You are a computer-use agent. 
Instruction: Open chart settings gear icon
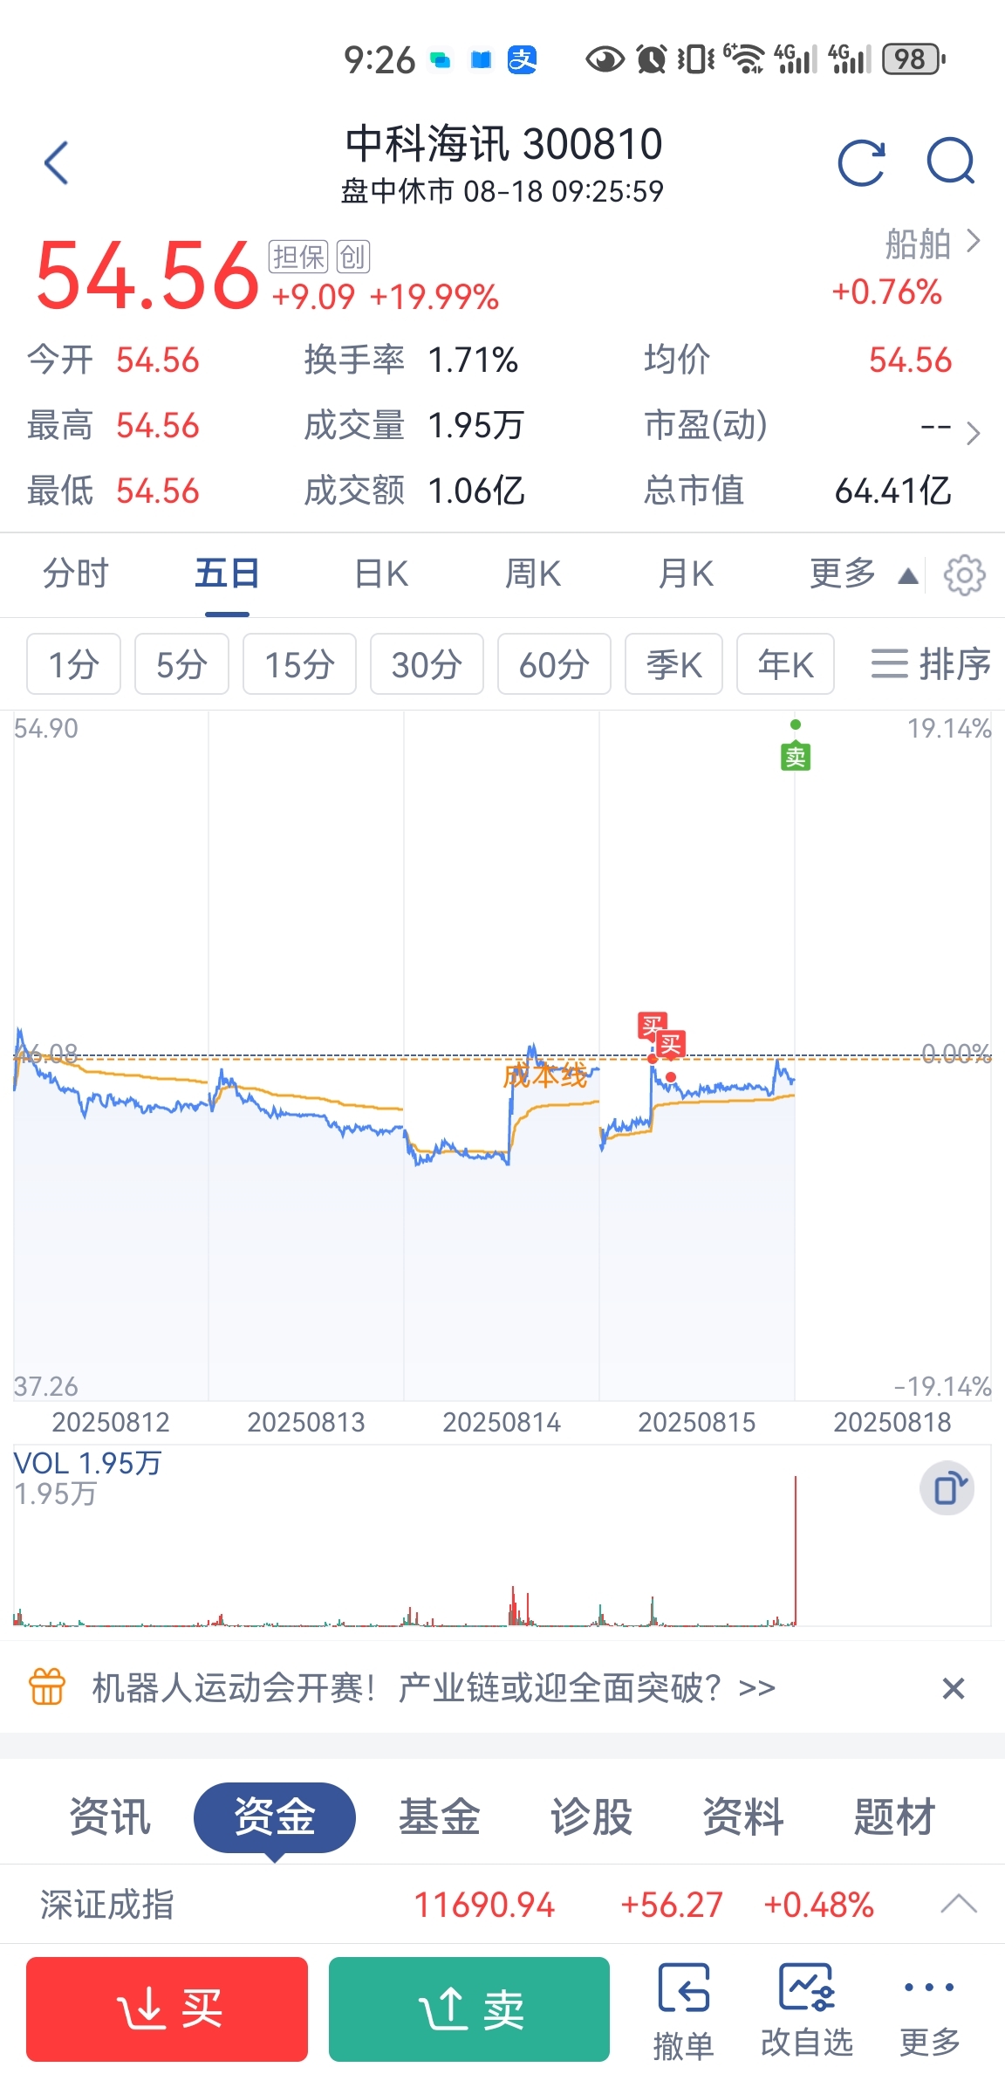(x=964, y=574)
